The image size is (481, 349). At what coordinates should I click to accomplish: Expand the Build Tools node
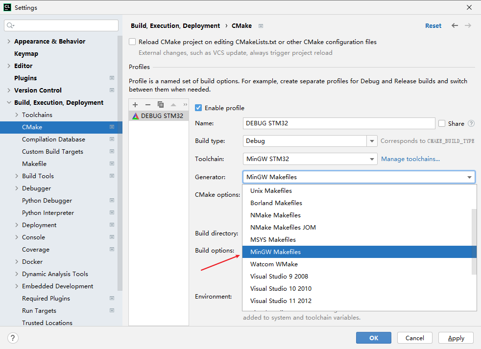pyautogui.click(x=17, y=176)
